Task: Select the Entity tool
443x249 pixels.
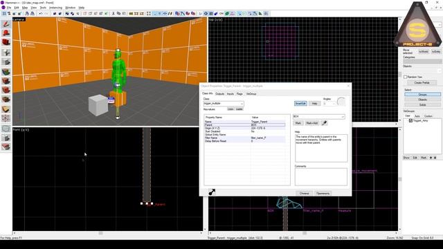Action: (6, 53)
